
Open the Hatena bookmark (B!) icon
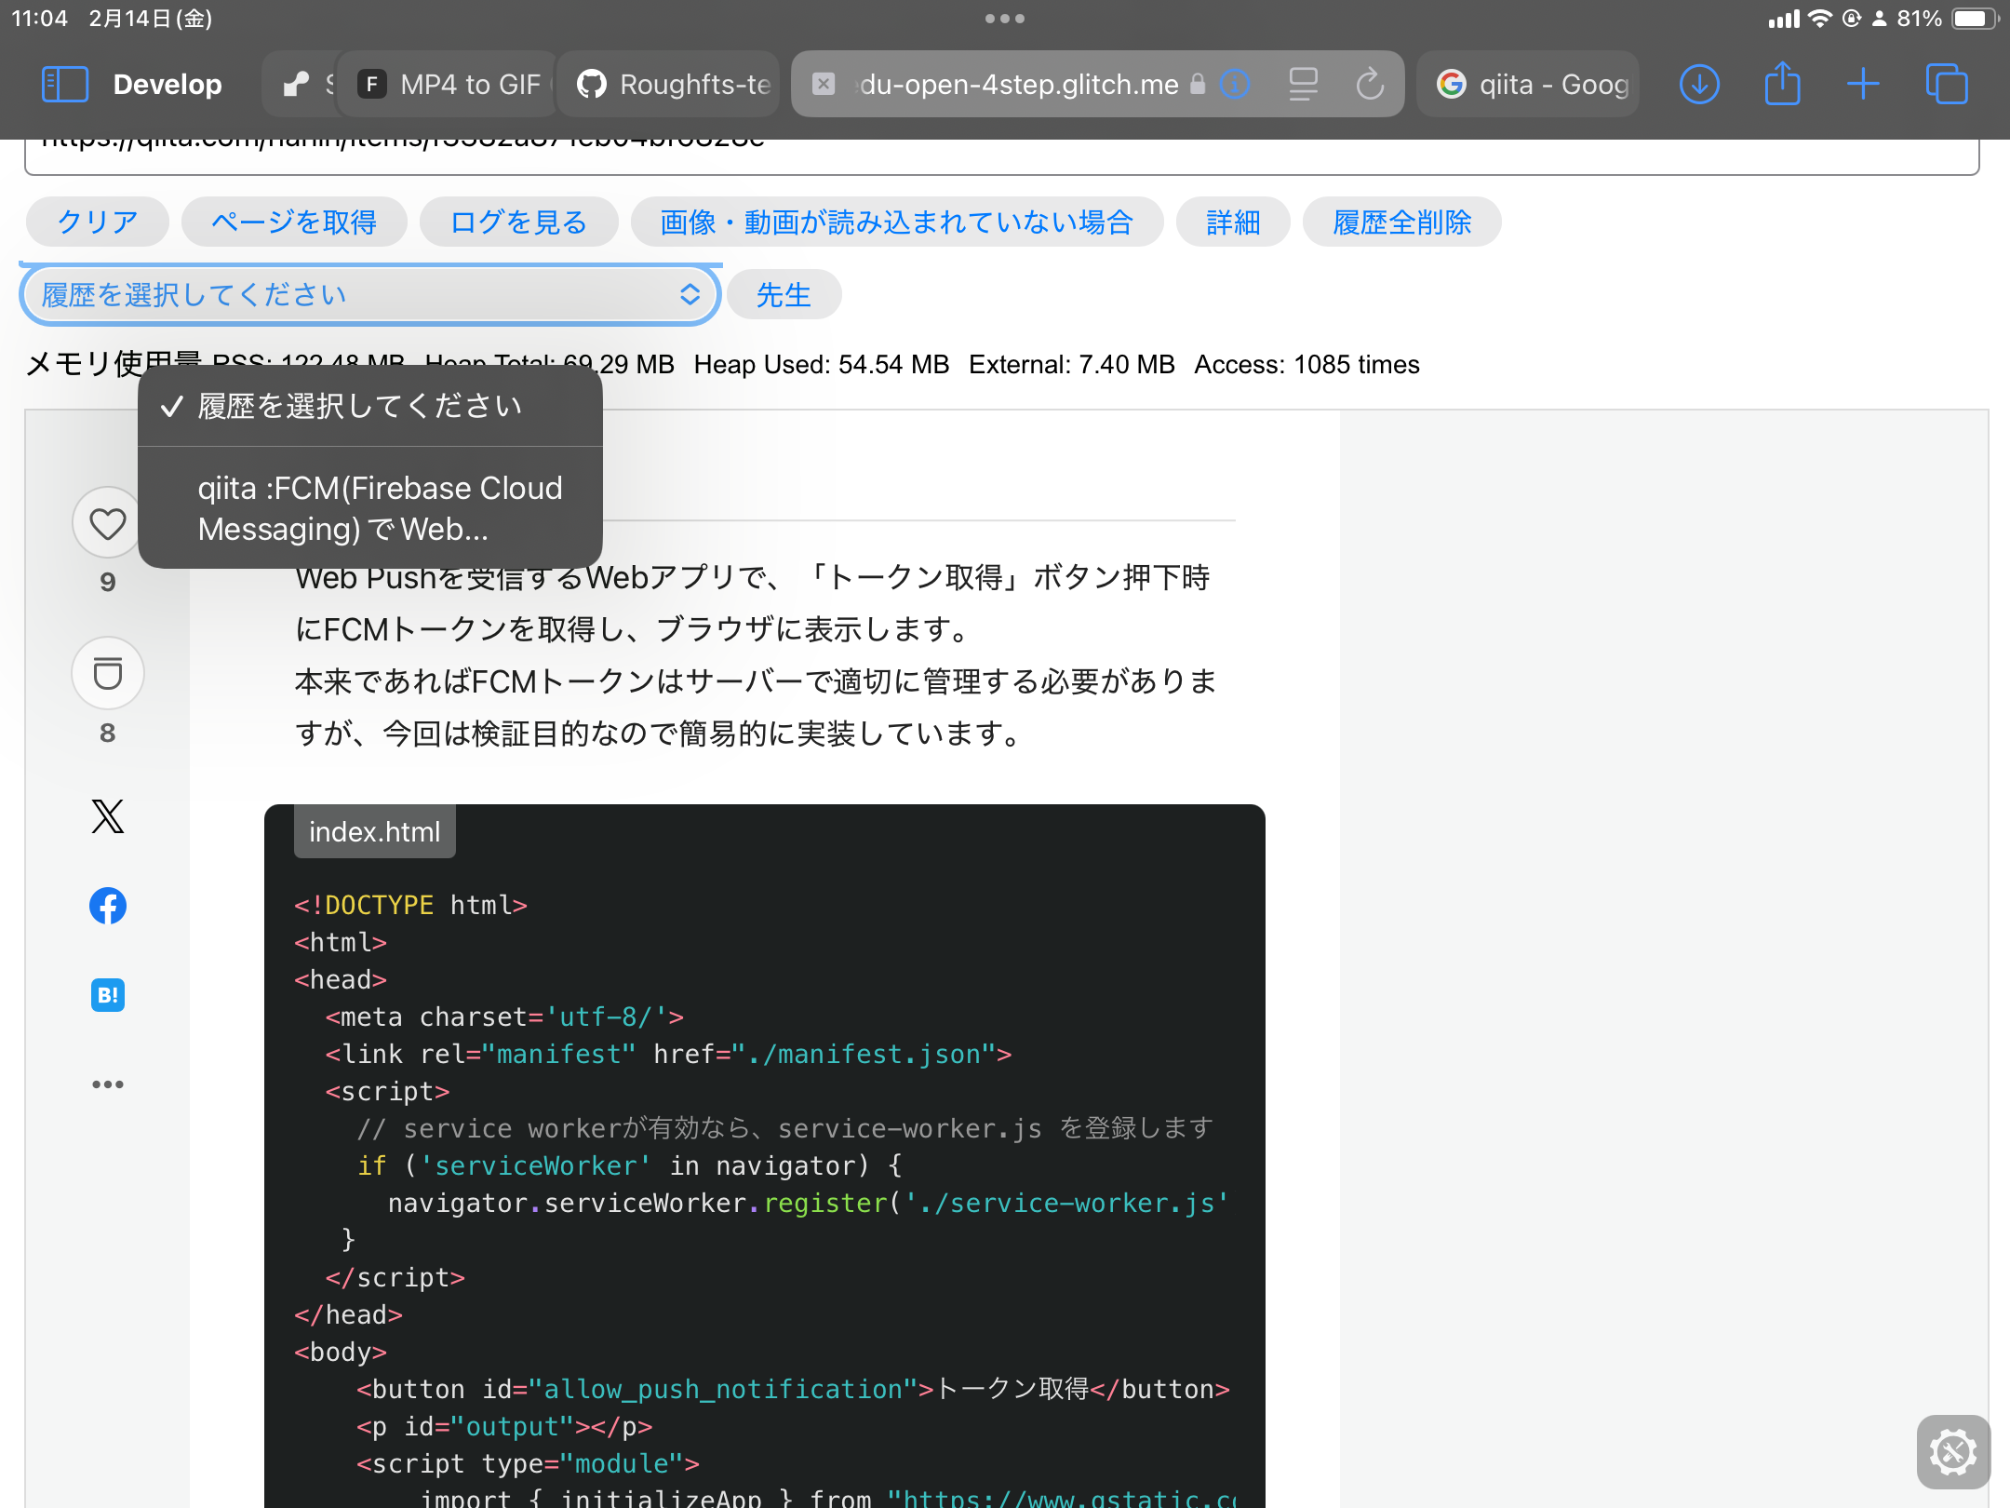coord(108,994)
